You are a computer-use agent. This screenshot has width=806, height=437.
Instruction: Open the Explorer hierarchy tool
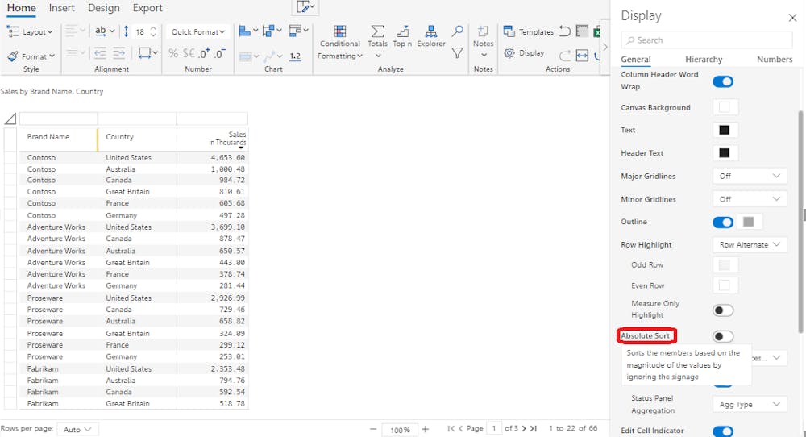tap(430, 36)
